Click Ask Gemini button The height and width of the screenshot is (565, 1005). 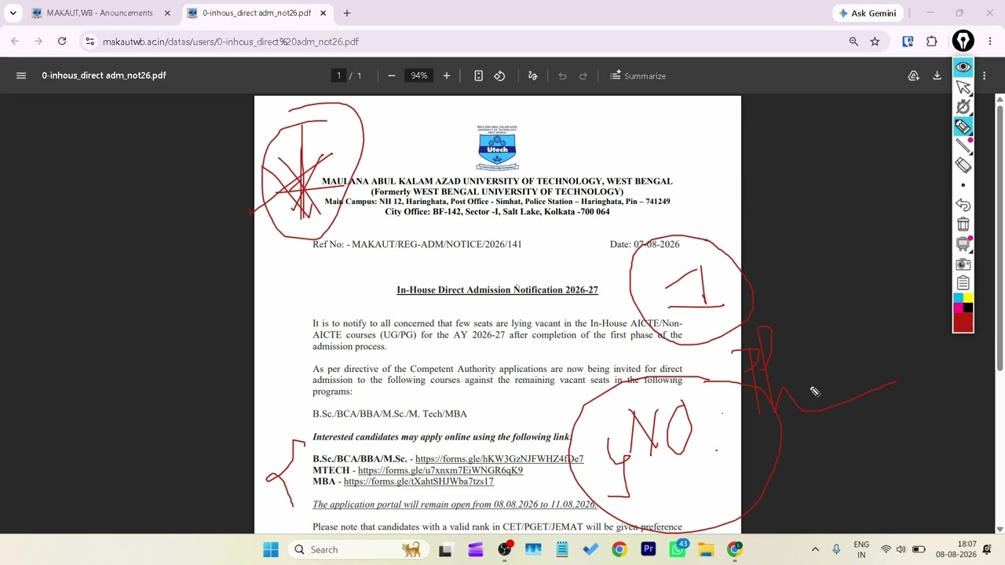(x=868, y=13)
